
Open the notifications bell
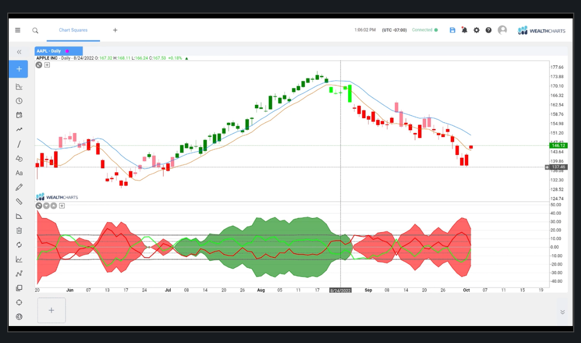point(464,30)
